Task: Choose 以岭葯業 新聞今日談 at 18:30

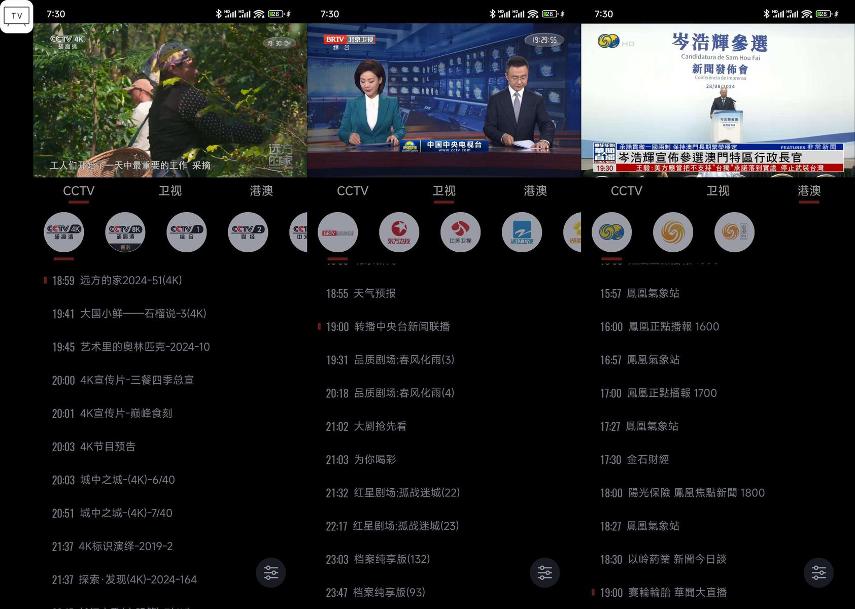Action: click(x=663, y=559)
